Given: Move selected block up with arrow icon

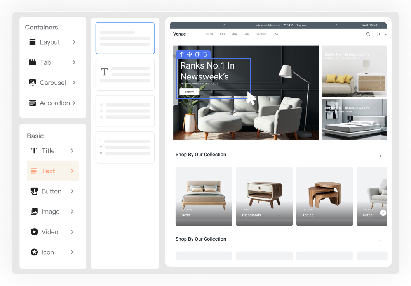Looking at the screenshot, I should 181,54.
